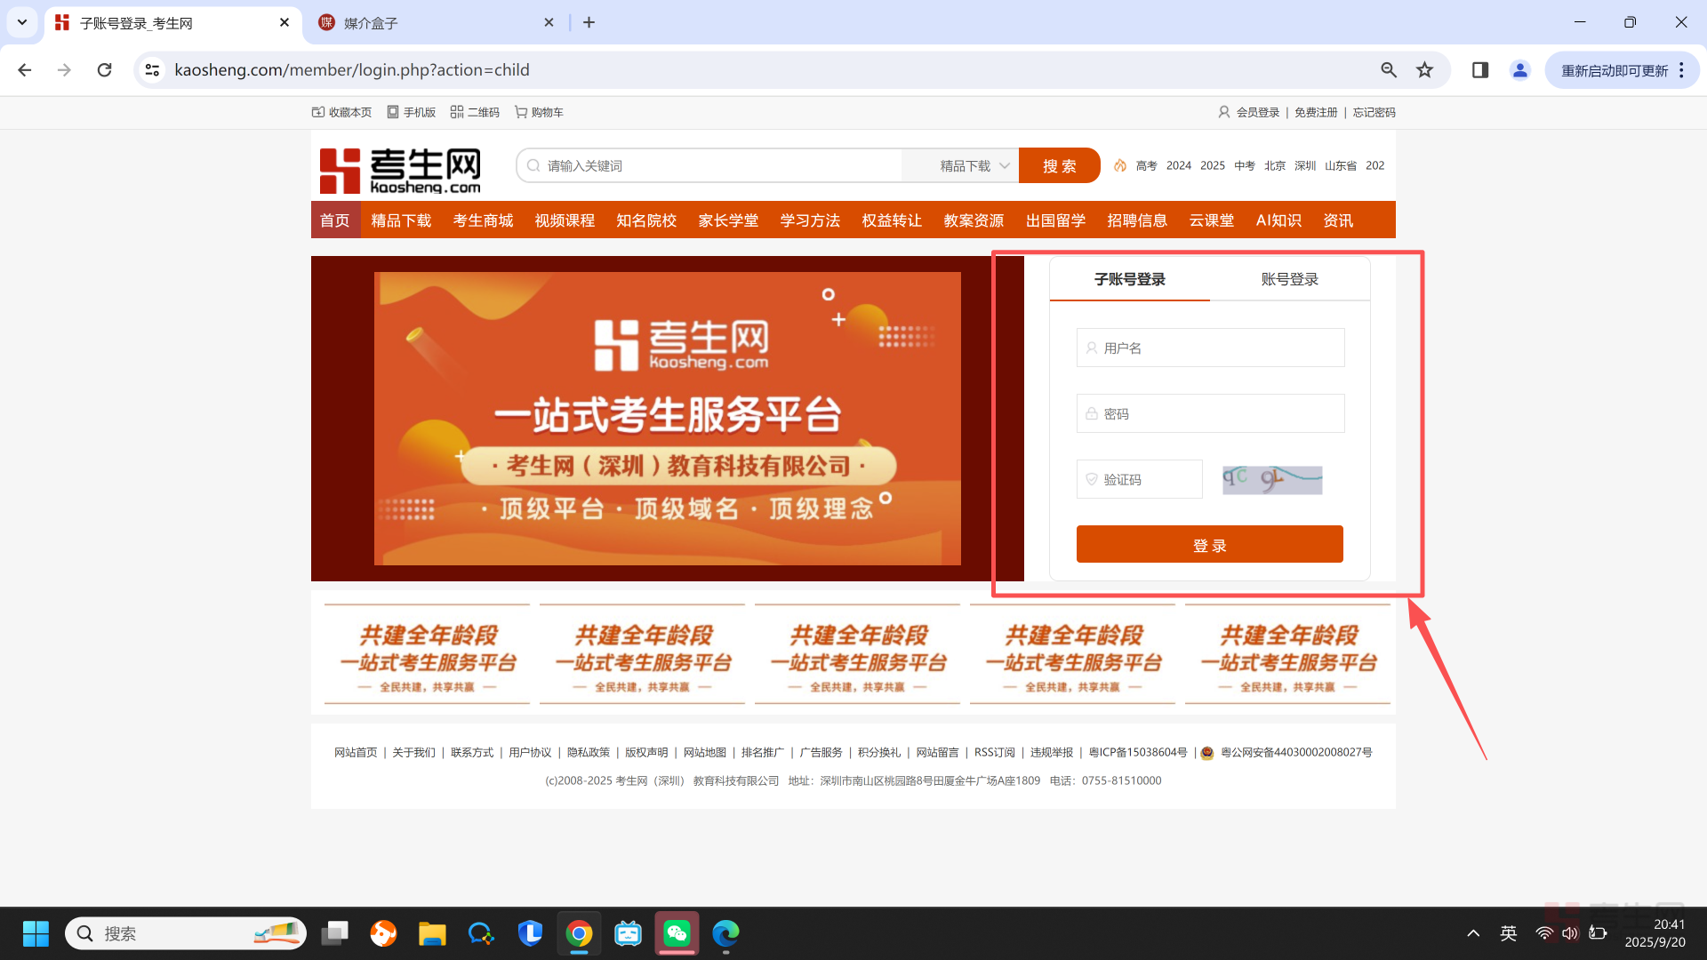Viewport: 1707px width, 960px height.
Task: Click the browser reload icon
Action: 104,70
